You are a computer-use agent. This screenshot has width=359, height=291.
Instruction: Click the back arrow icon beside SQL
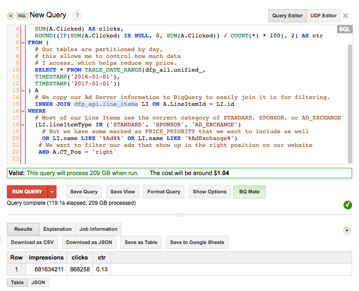(10, 16)
